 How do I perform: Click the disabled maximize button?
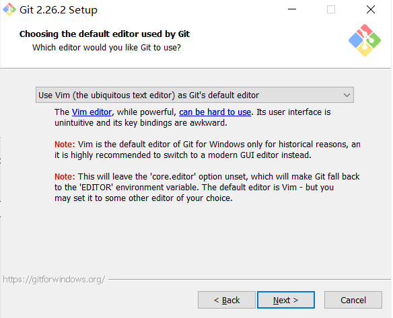point(331,9)
